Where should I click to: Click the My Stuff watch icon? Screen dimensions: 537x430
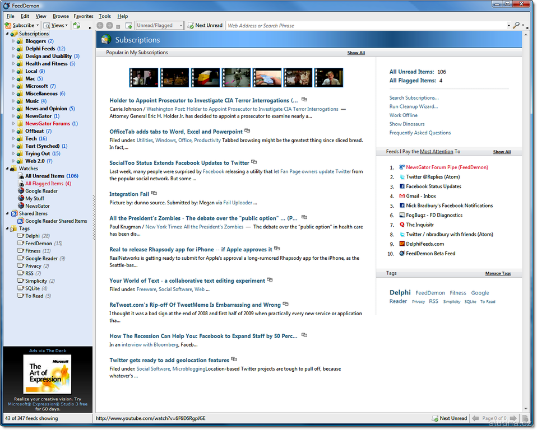[21, 198]
